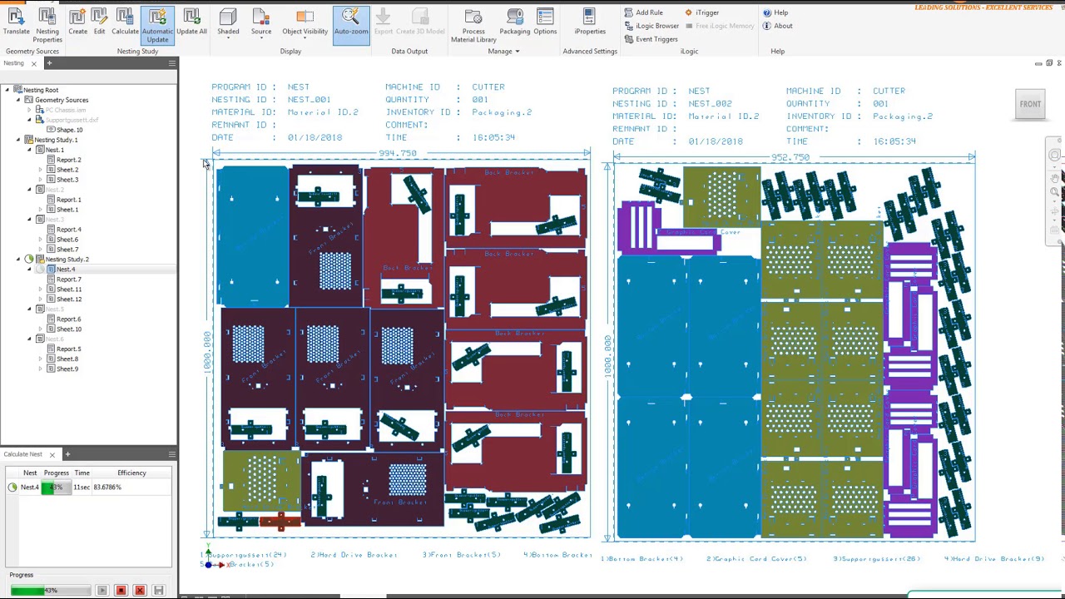The width and height of the screenshot is (1065, 599).
Task: Open the Object Visibility dropdown
Action: point(305,22)
